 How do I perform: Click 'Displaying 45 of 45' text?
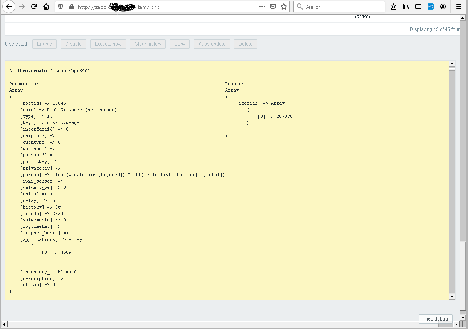(434, 29)
